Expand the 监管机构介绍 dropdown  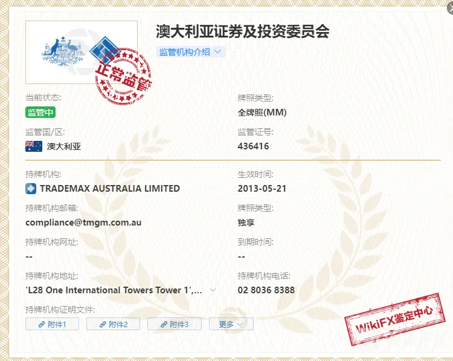coord(191,52)
